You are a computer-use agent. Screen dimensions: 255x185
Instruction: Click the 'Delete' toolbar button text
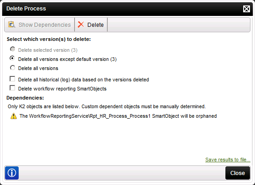pyautogui.click(x=96, y=25)
